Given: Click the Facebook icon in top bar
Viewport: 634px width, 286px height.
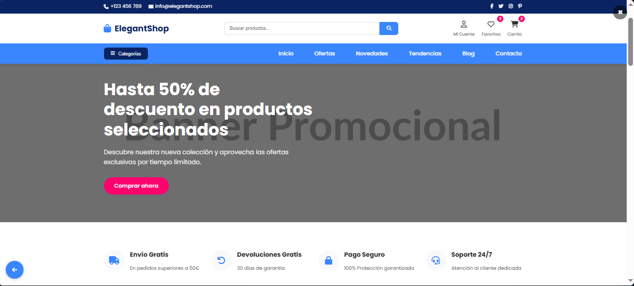Looking at the screenshot, I should click(x=491, y=6).
